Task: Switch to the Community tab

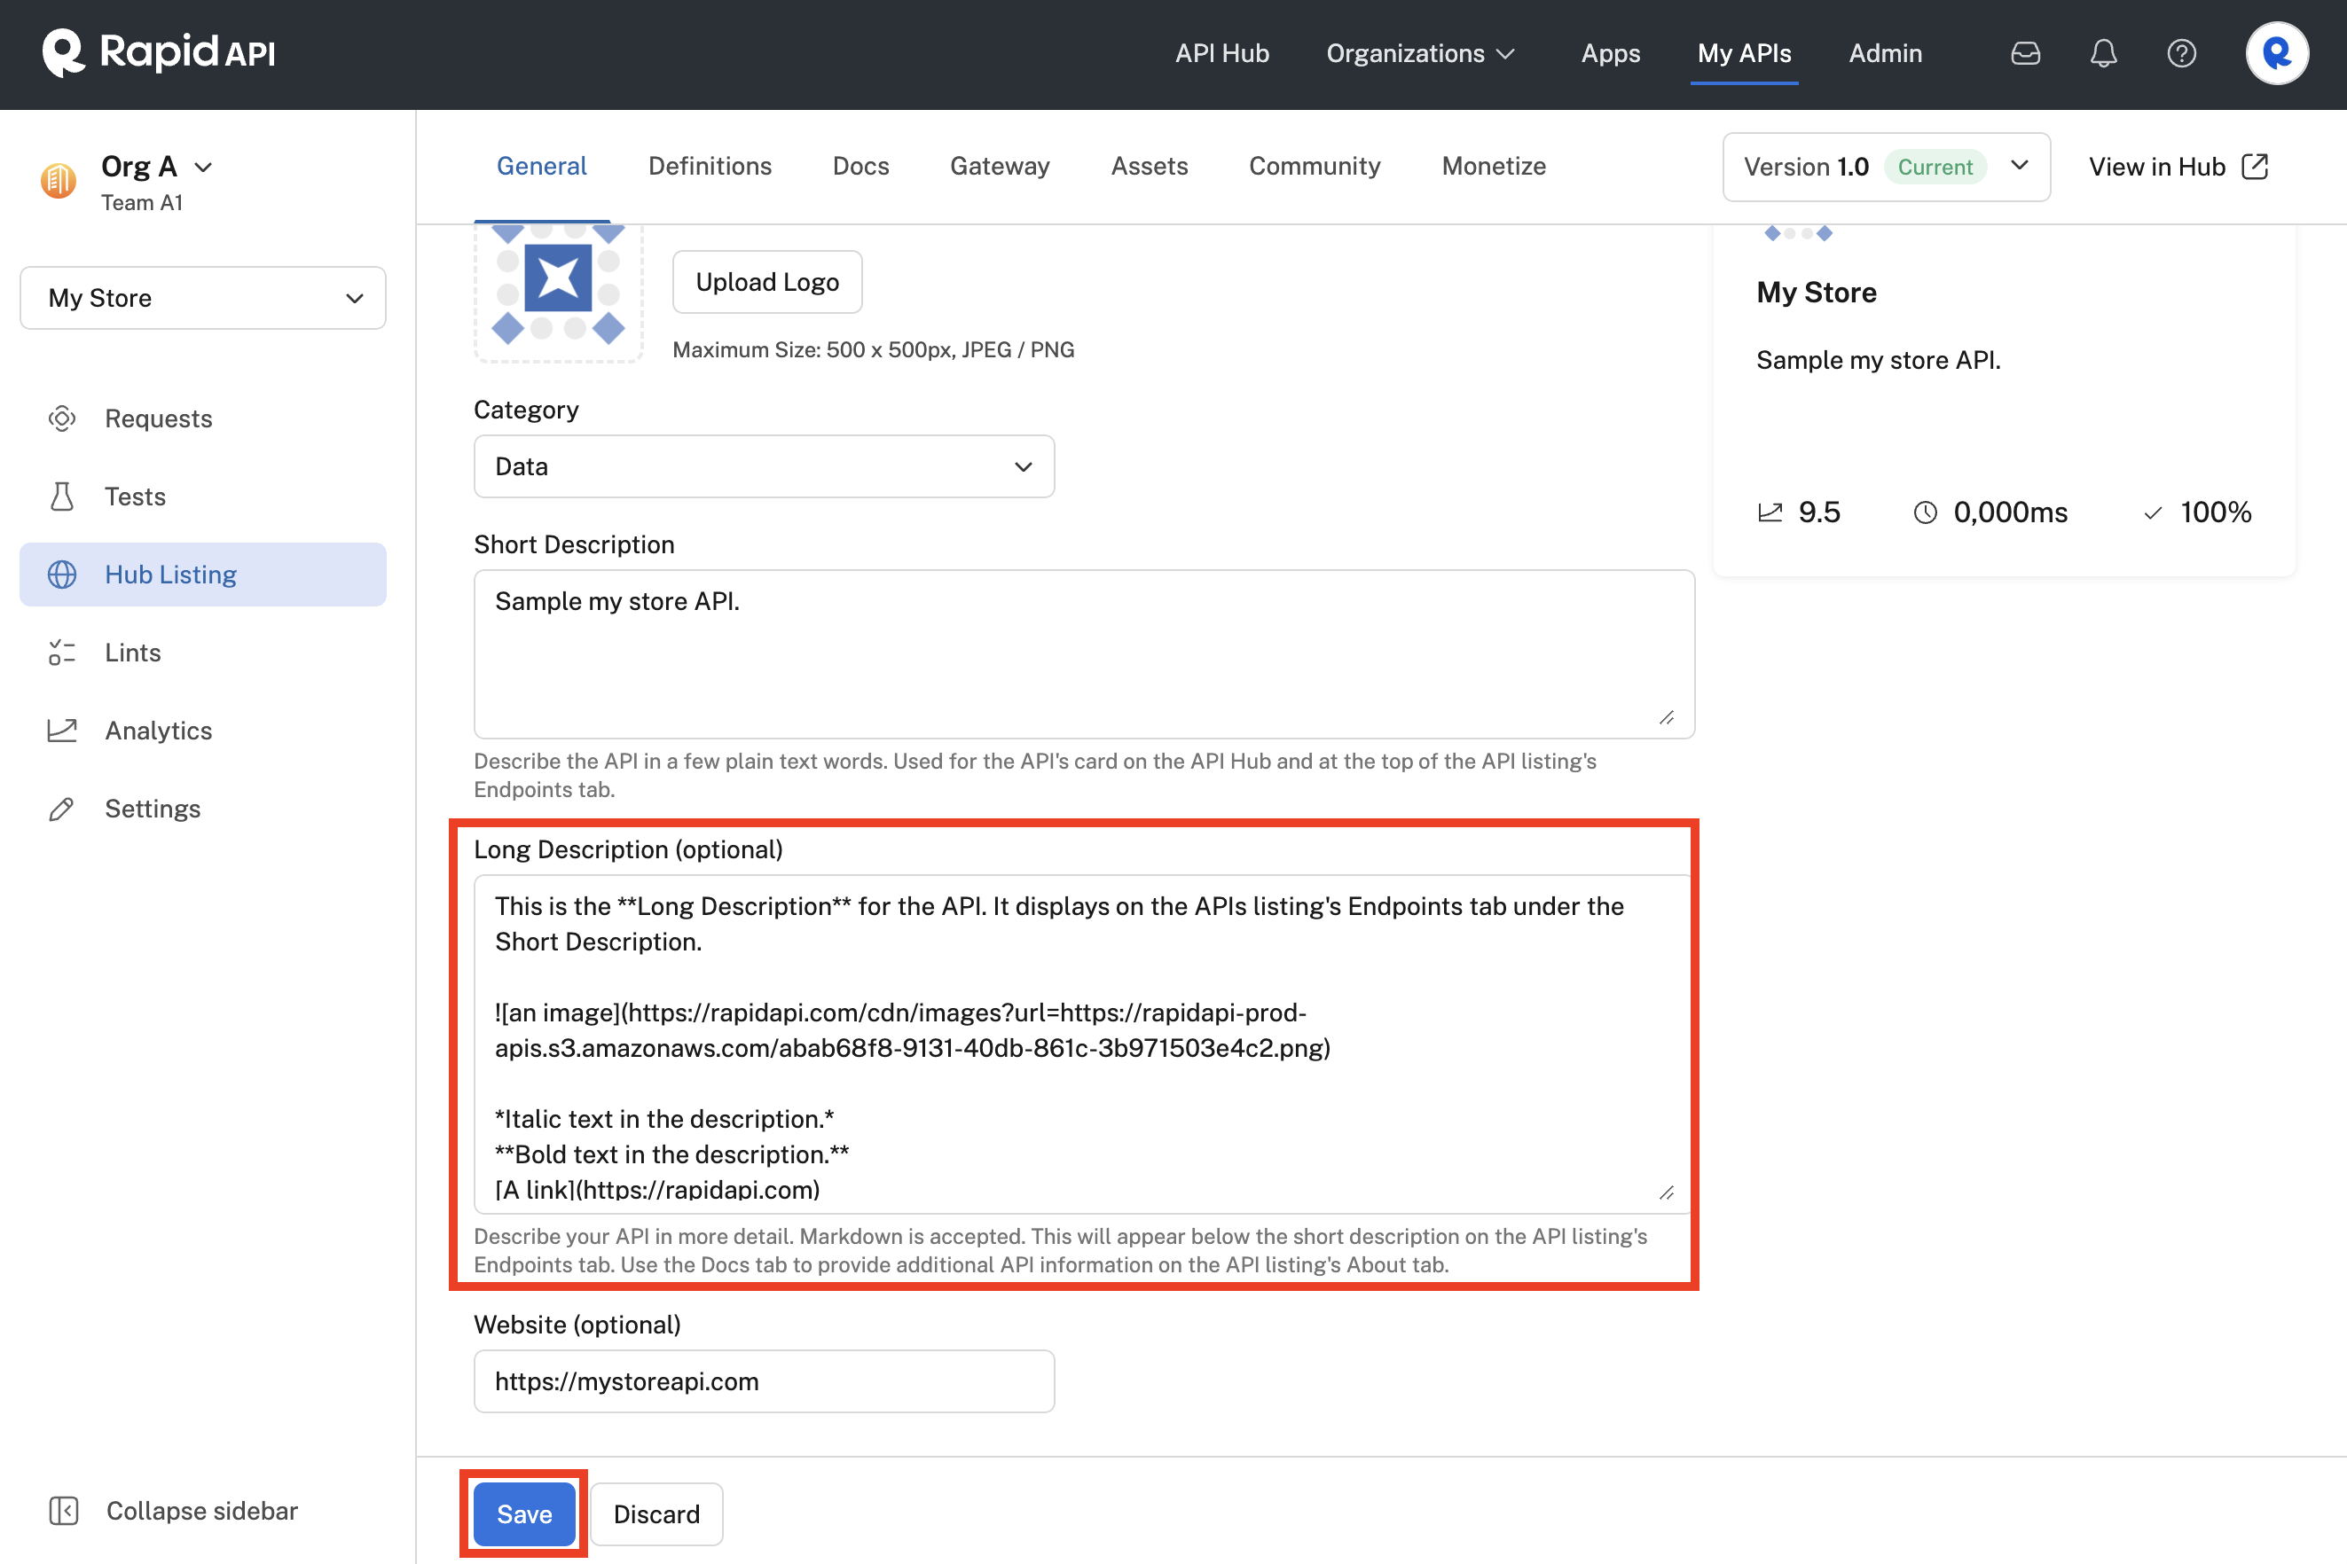Action: pos(1315,166)
